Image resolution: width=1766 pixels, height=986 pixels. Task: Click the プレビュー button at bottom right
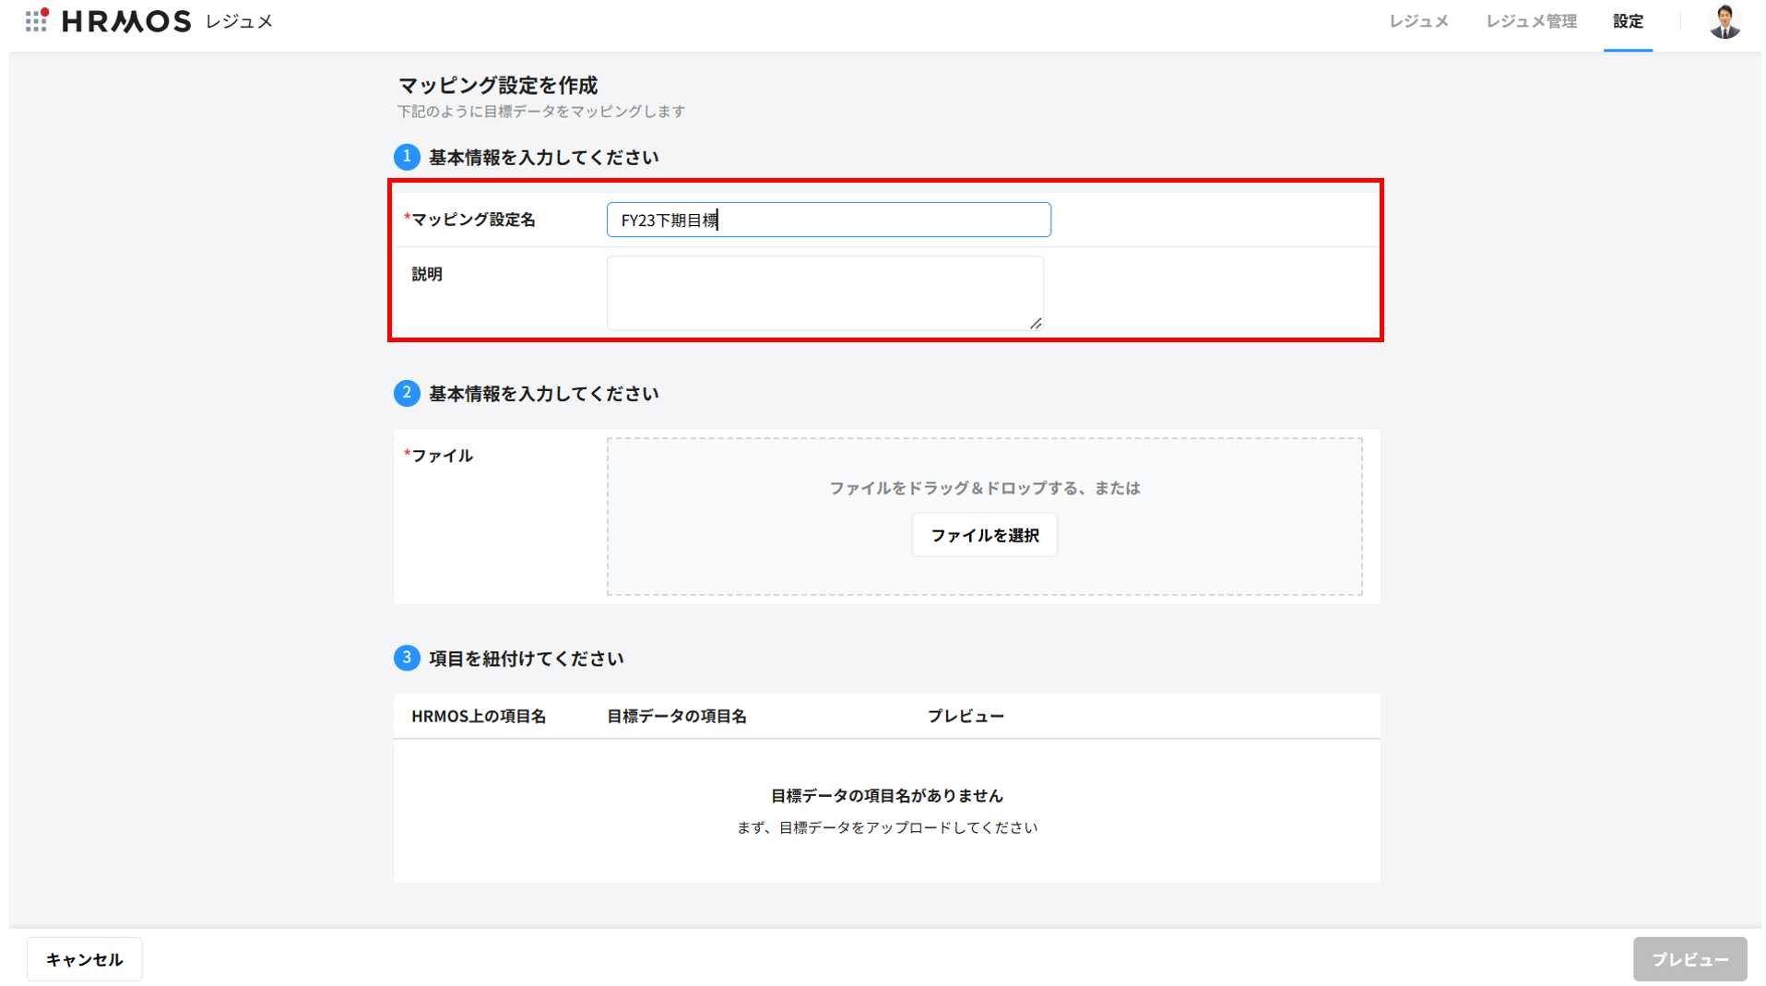pos(1689,959)
